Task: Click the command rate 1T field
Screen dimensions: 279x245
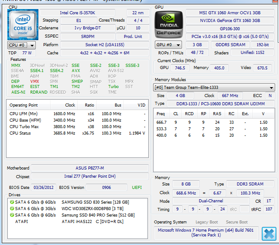Action: point(269,201)
